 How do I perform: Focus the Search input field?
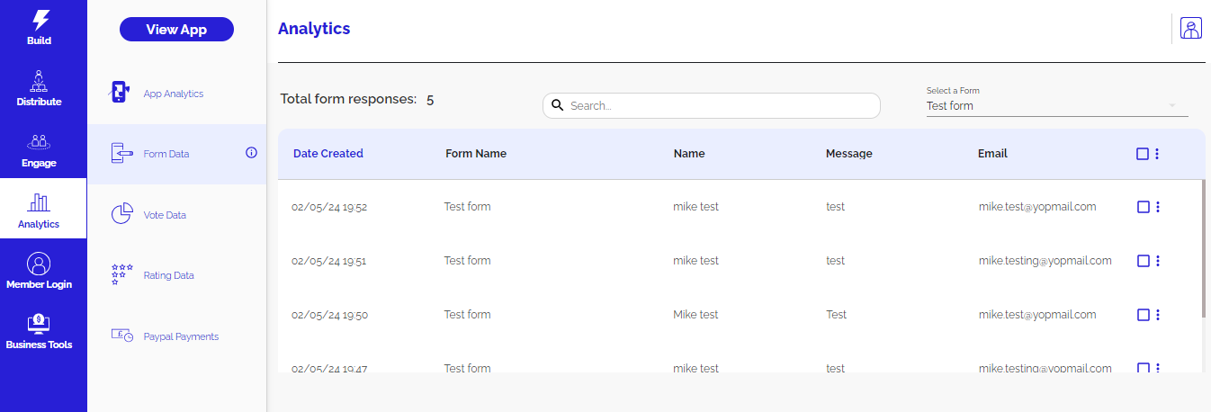coord(720,105)
